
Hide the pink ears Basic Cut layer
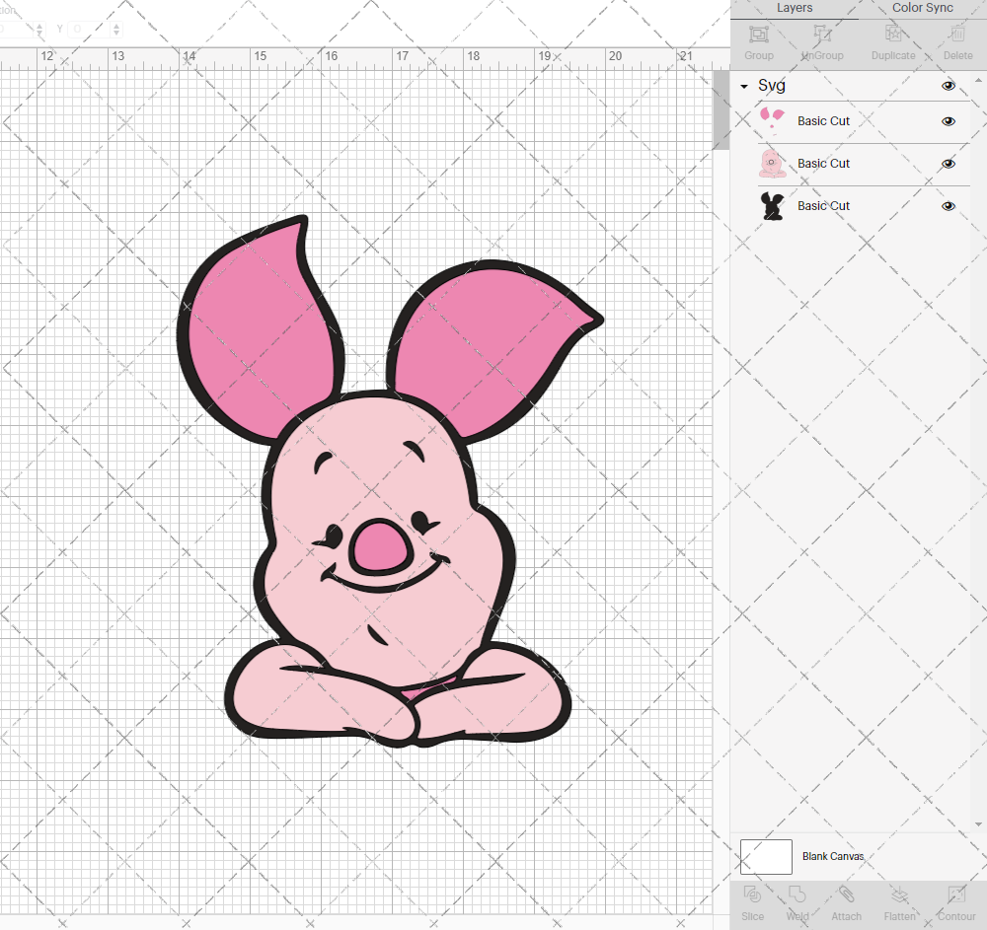(948, 121)
